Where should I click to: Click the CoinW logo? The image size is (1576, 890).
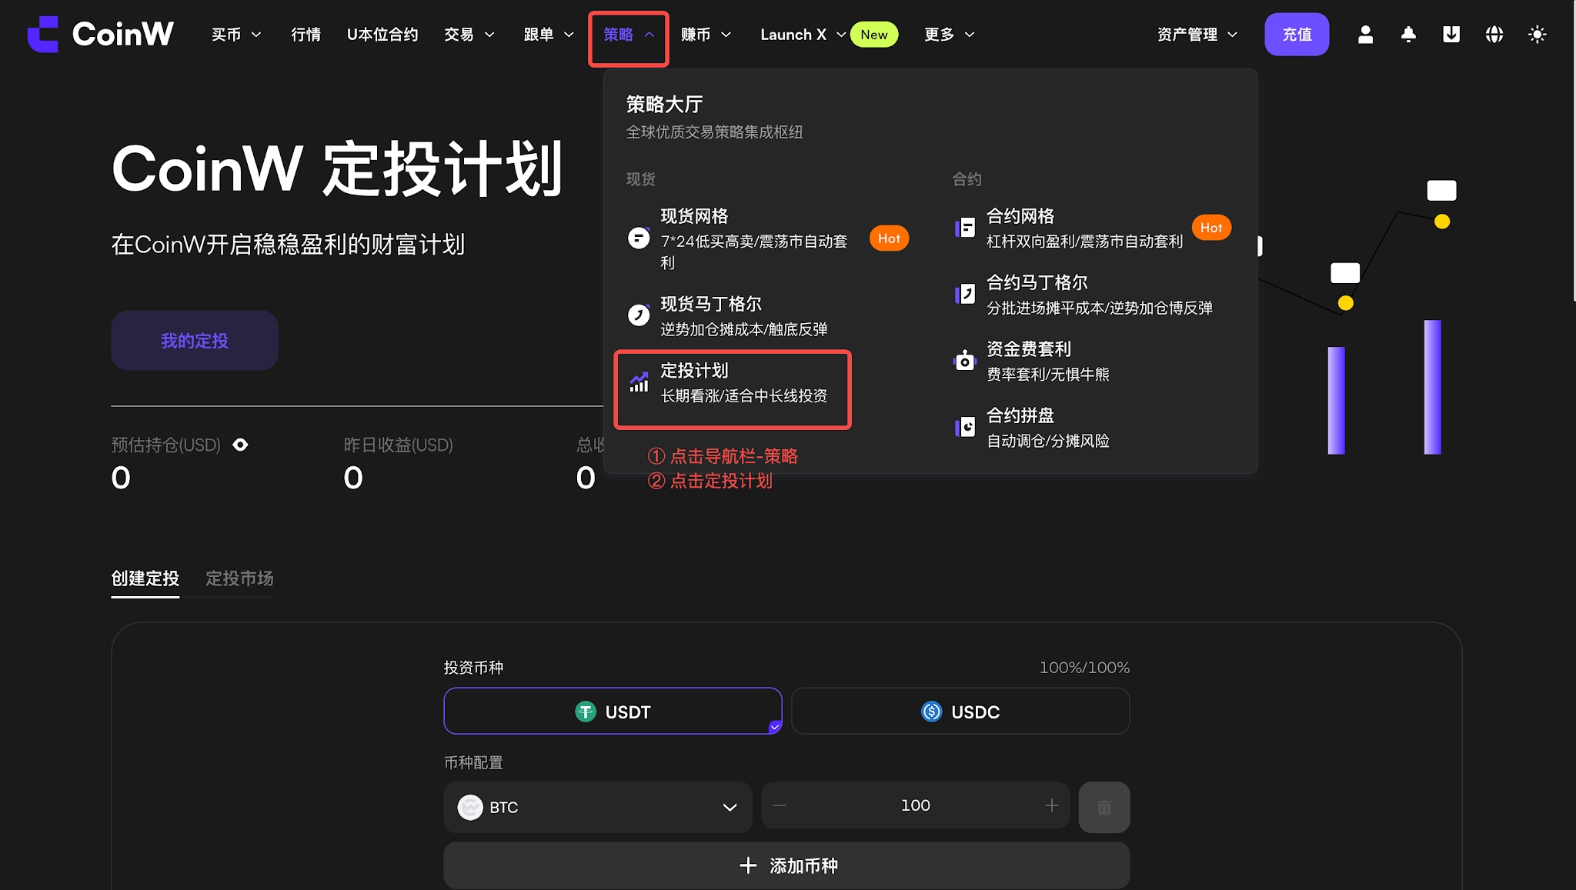click(x=101, y=35)
